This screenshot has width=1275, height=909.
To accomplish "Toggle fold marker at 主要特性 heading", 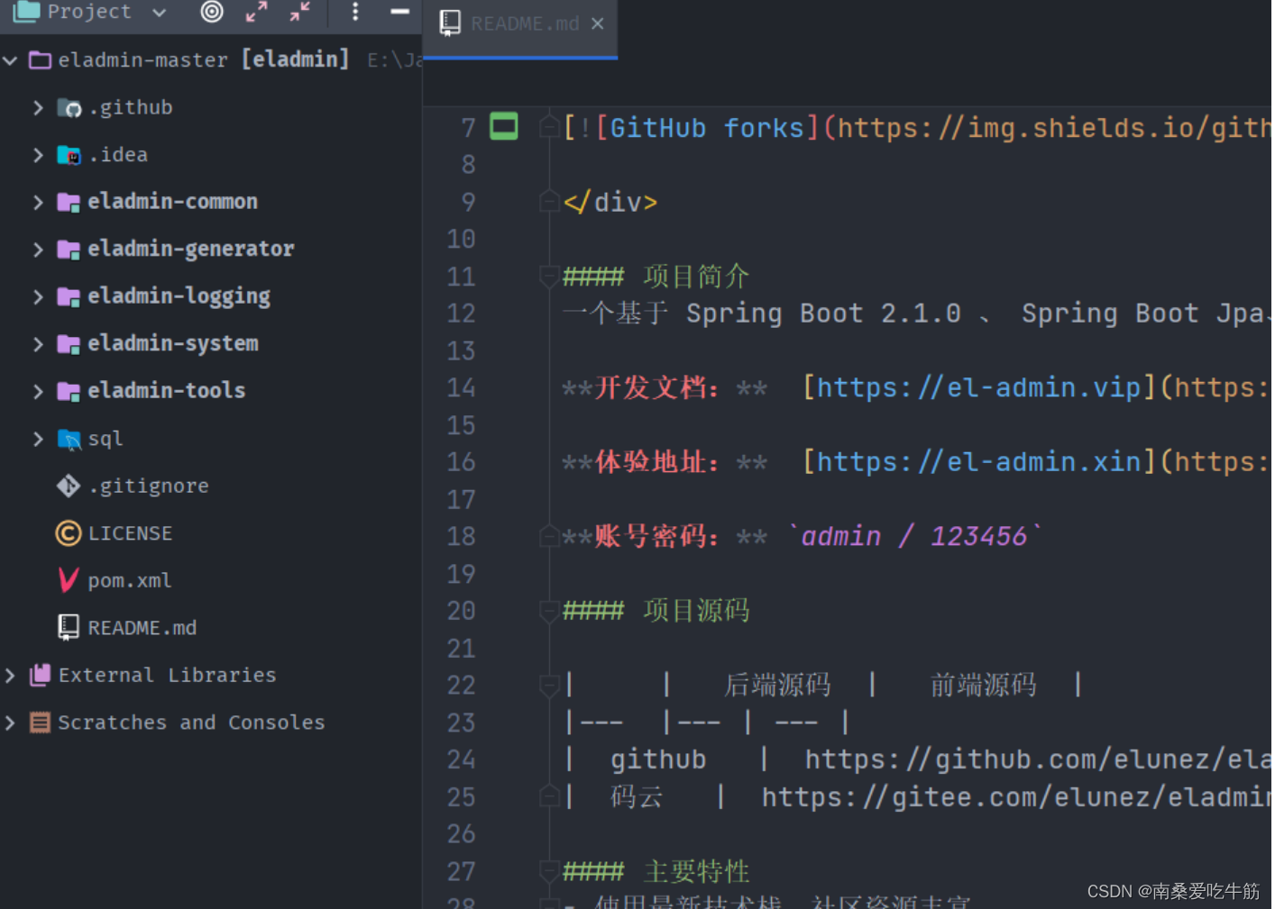I will pos(548,872).
